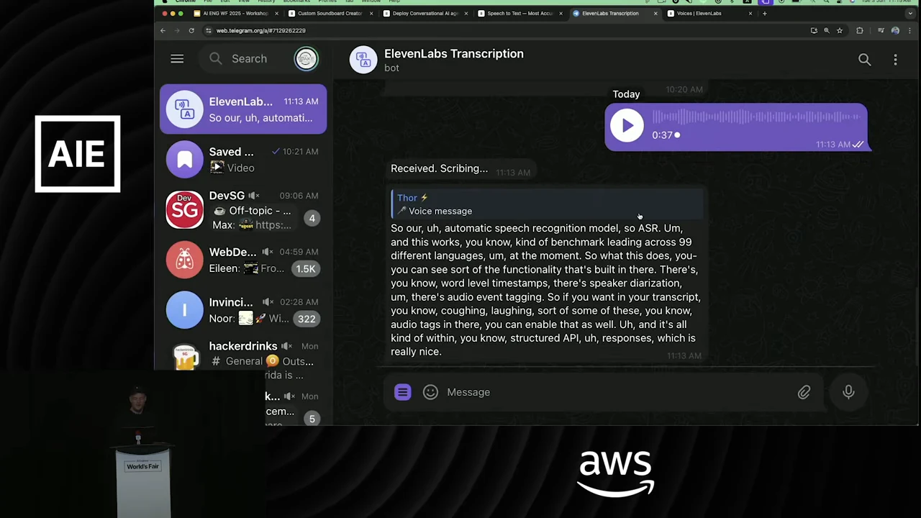
Task: Open the Invinci... chat with 322 unread
Action: click(243, 310)
